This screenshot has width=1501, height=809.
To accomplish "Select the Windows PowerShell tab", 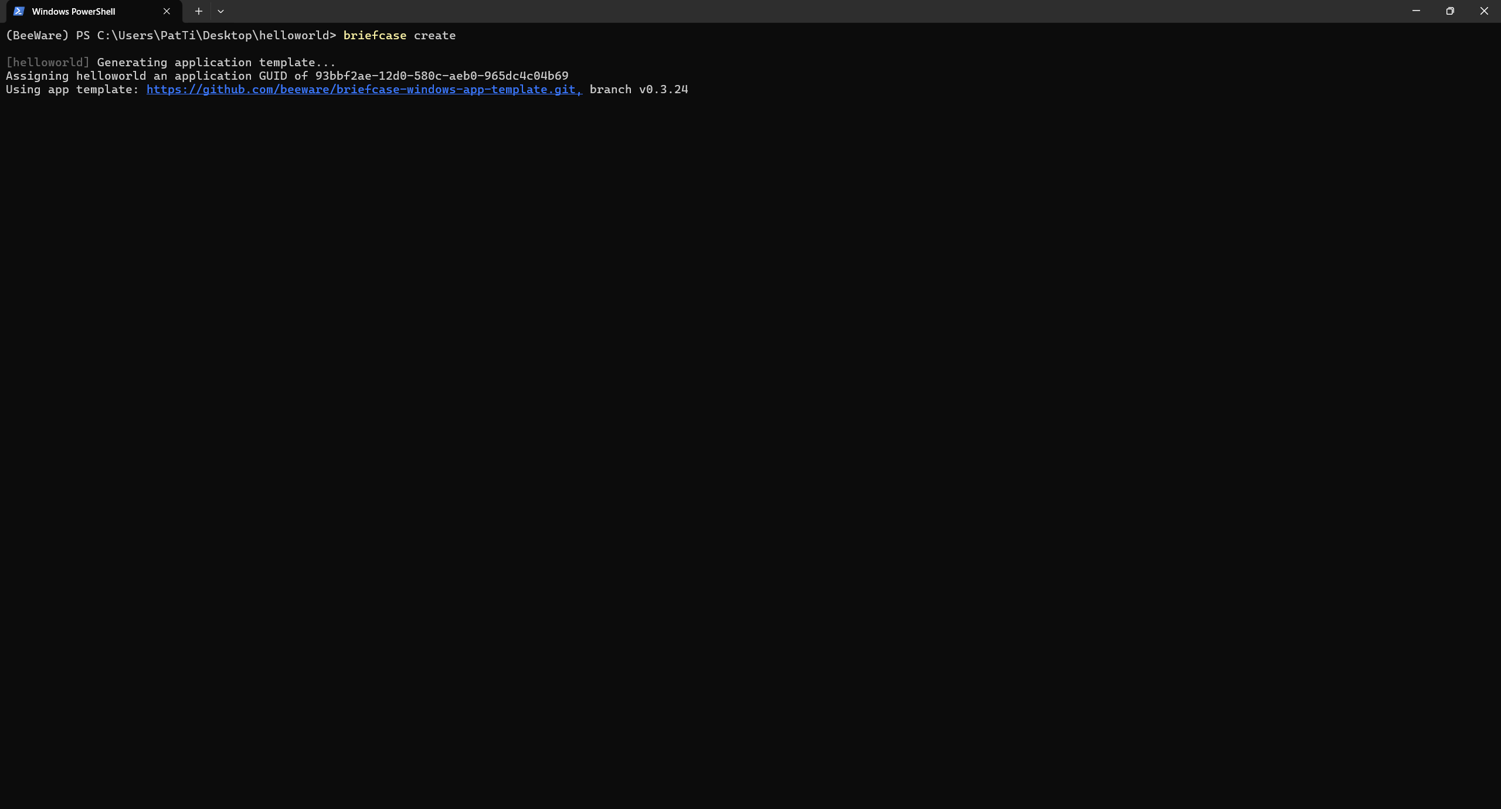I will click(x=94, y=12).
